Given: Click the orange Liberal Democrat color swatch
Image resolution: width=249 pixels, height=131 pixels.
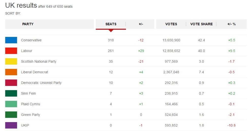Looking at the screenshot, I should [11, 72].
